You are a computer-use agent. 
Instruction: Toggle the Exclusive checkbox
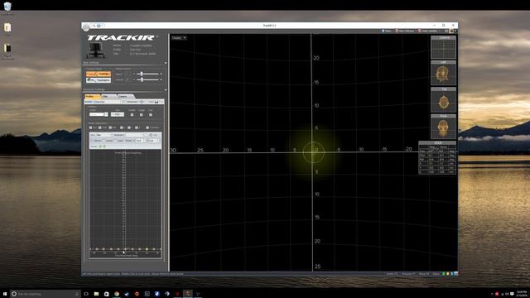pos(124,102)
